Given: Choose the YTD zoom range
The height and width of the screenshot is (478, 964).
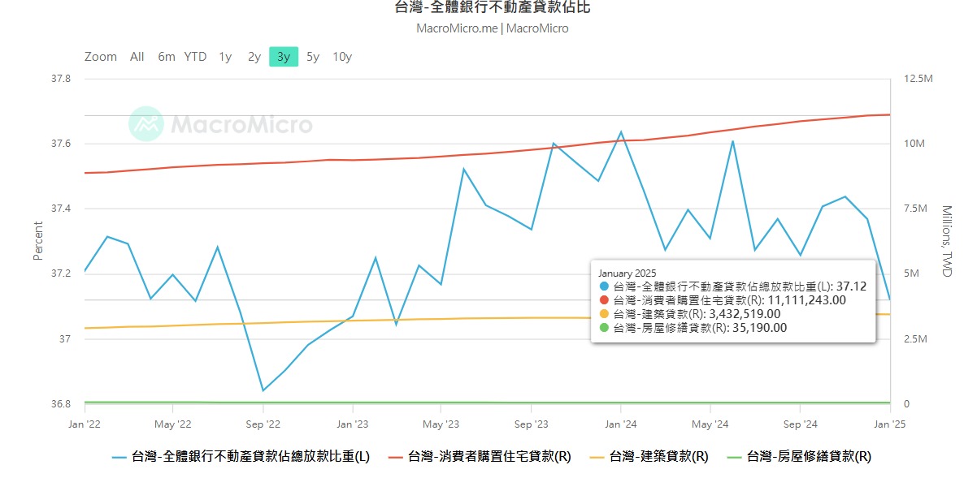Looking at the screenshot, I should 196,57.
